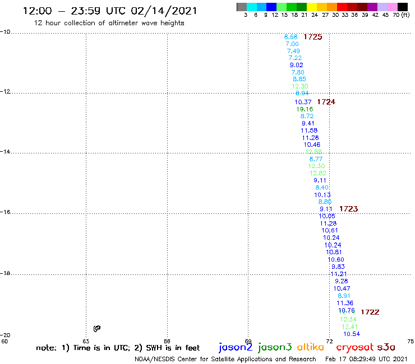Click the -14 latitude axis label
Image resolution: width=415 pixels, height=364 pixels.
click(x=5, y=151)
